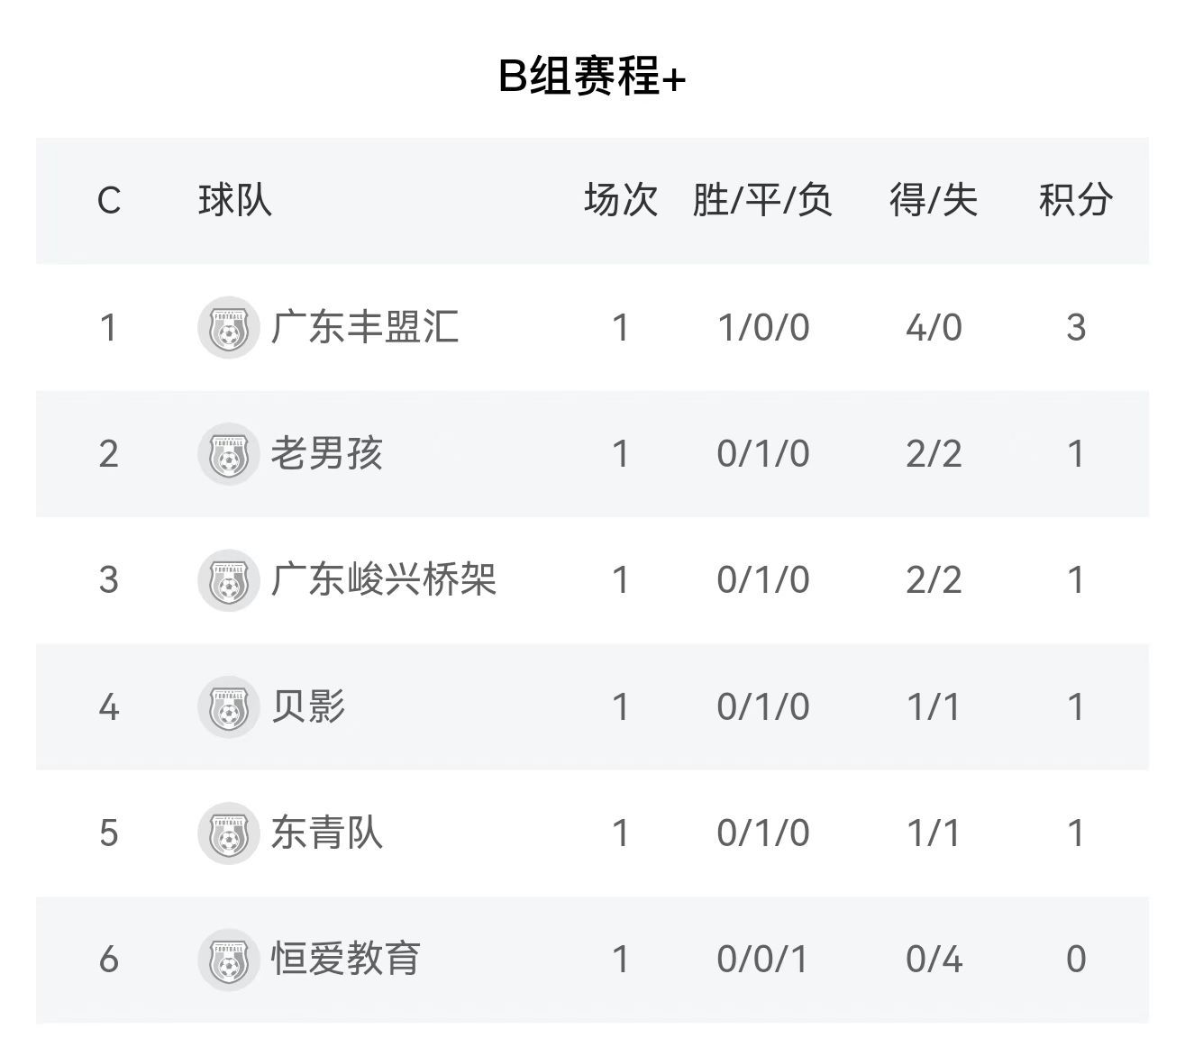
Task: Click the 广东丰盟汇 team badge icon
Action: tap(228, 327)
